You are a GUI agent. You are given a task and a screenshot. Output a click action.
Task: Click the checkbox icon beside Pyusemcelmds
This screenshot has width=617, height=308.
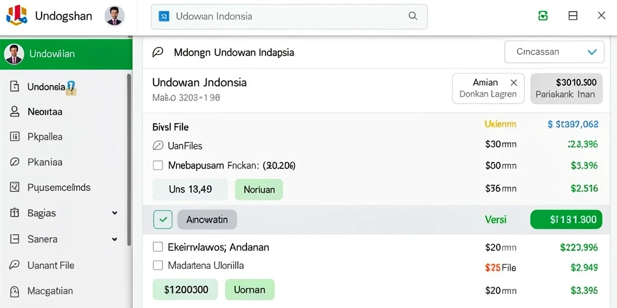14,188
